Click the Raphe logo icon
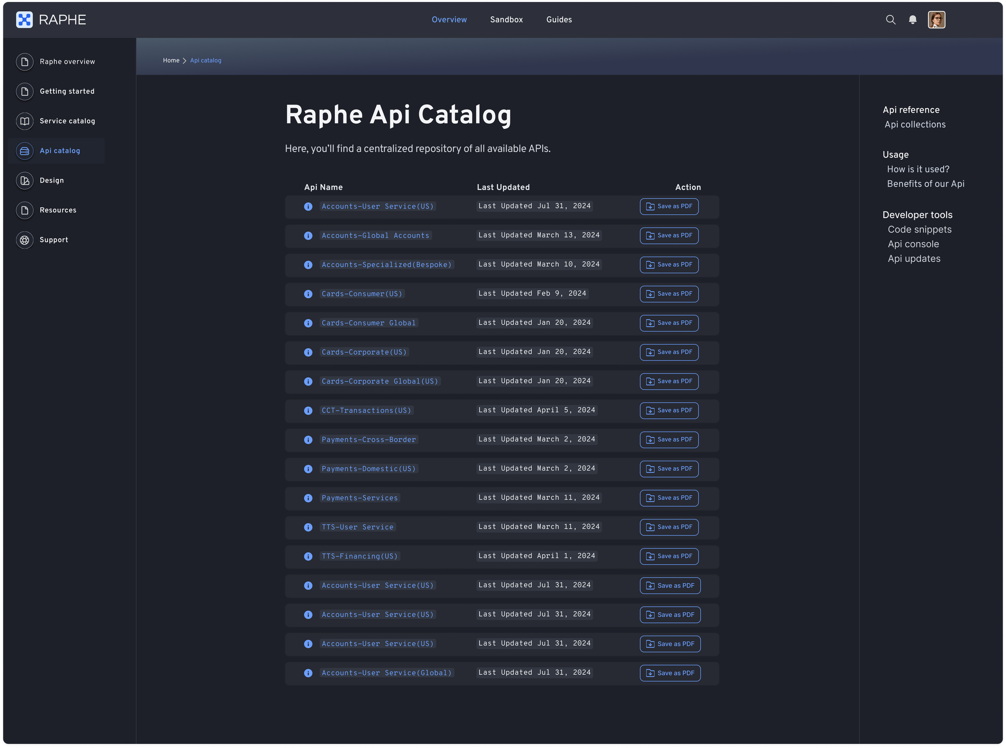The height and width of the screenshot is (748, 1006). point(25,19)
